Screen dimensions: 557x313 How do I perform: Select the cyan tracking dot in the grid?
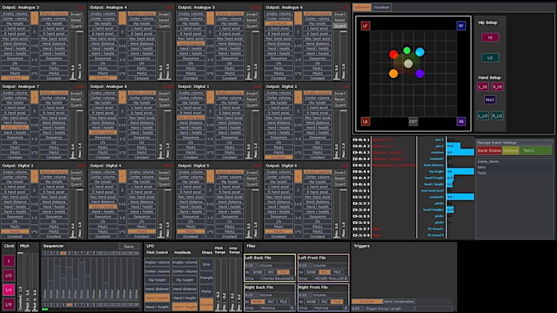[x=419, y=53]
